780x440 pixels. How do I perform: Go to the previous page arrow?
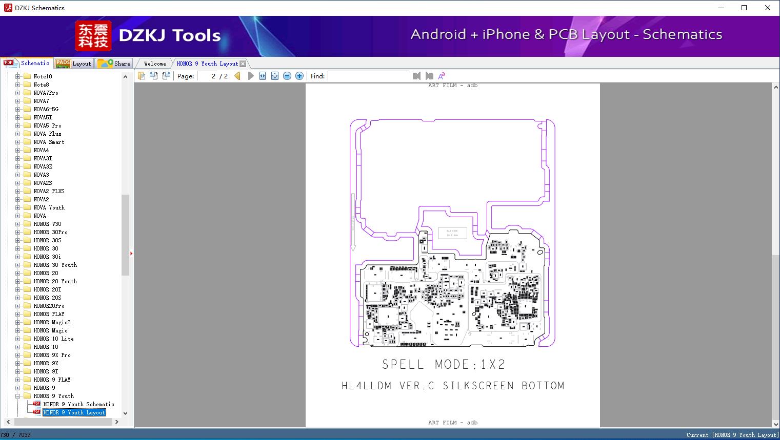click(x=237, y=76)
